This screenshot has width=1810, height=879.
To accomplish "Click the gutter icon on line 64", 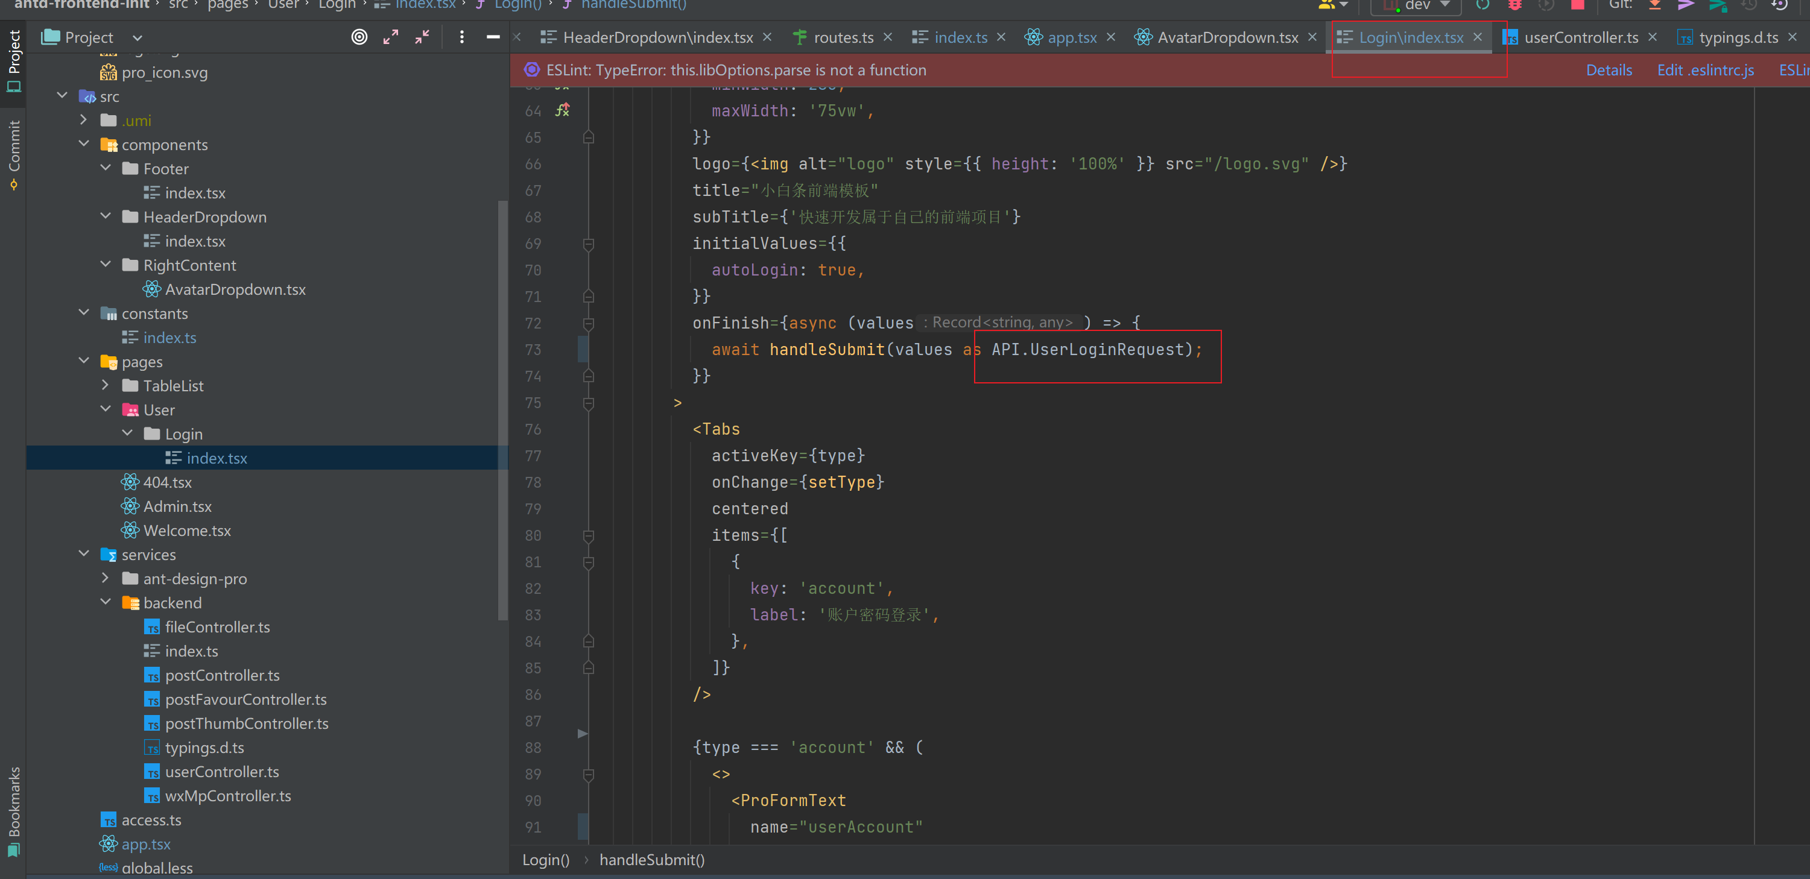I will (x=563, y=110).
